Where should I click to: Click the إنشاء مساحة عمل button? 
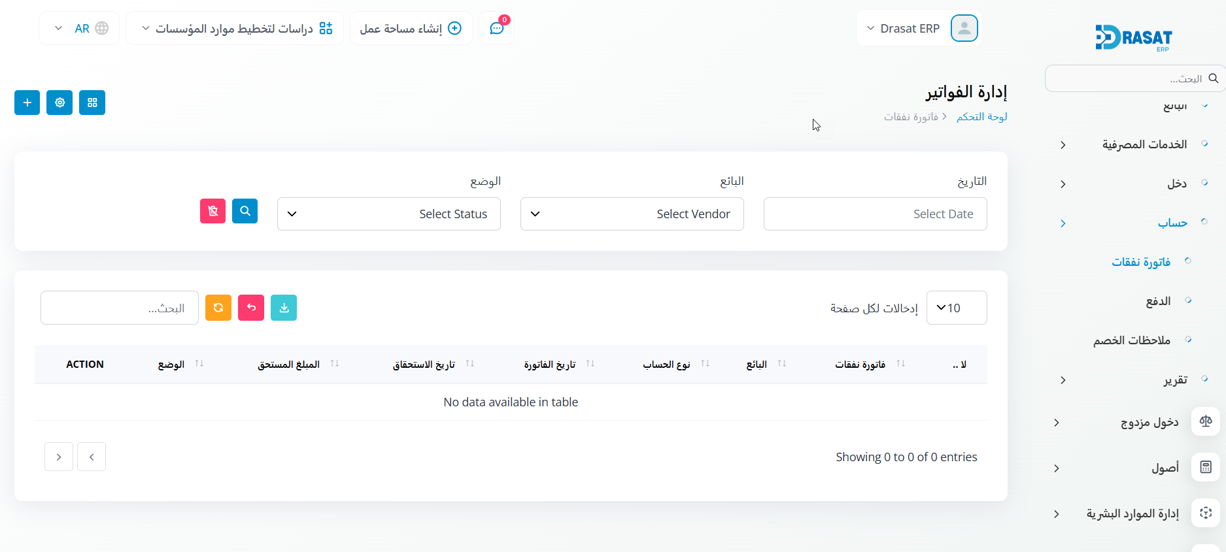411,29
